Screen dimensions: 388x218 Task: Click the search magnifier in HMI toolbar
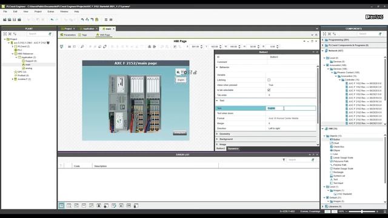82,47
